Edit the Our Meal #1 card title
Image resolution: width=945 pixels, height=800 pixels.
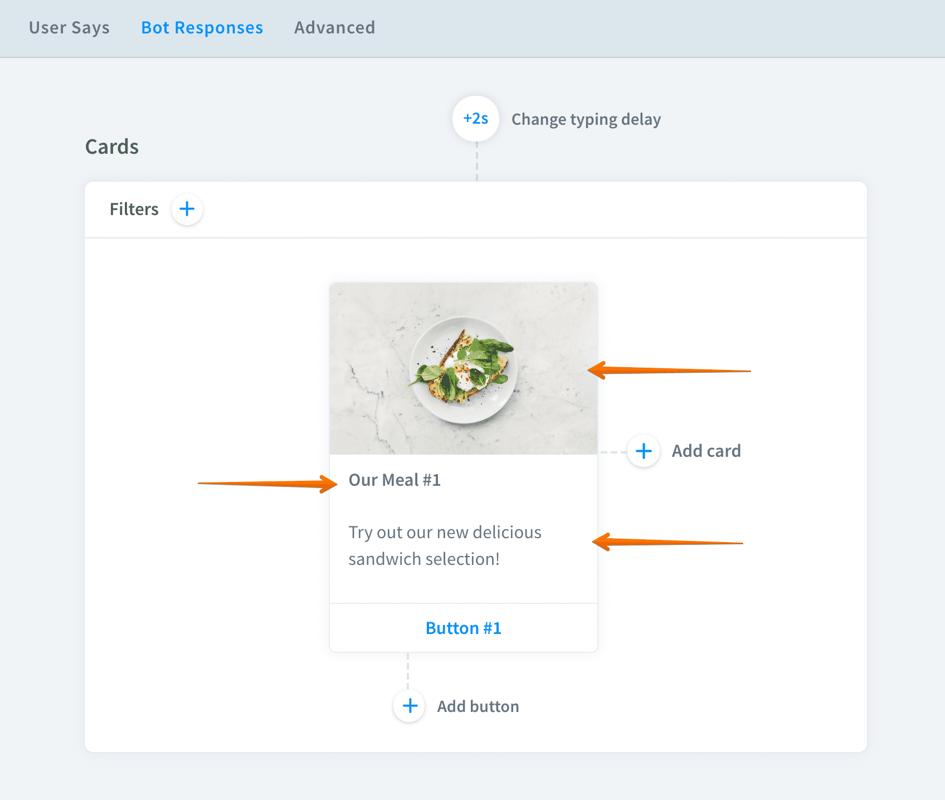click(394, 480)
